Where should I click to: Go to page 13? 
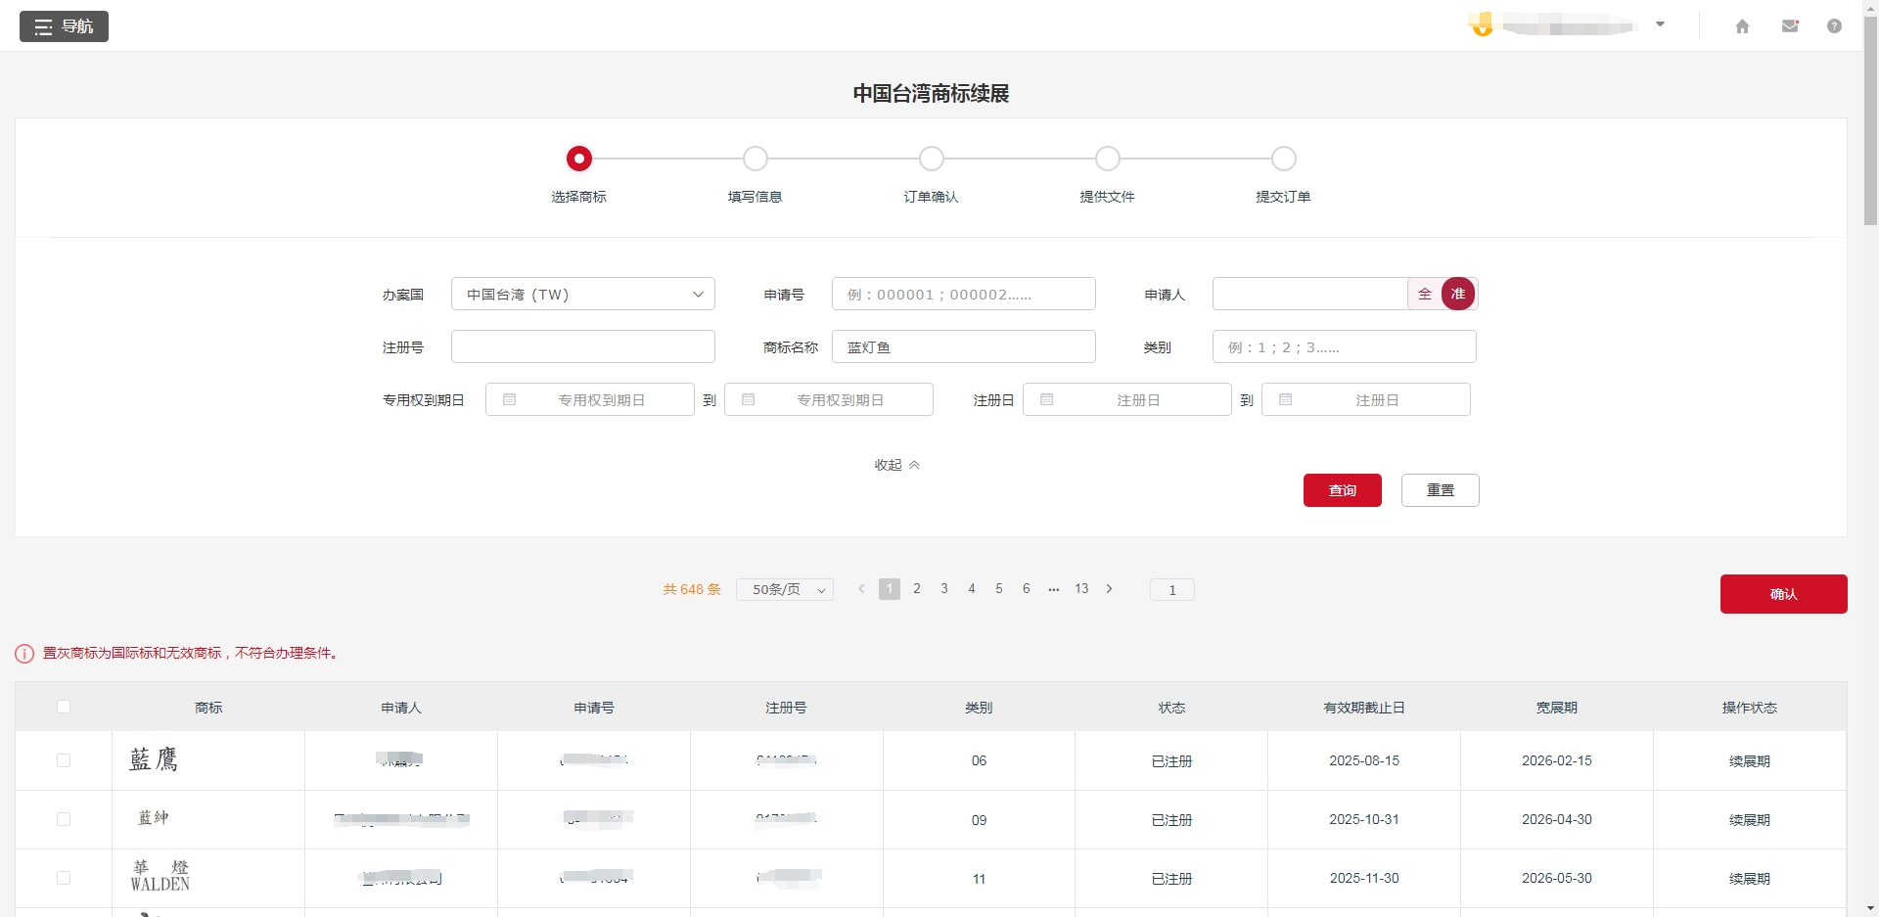coord(1081,589)
